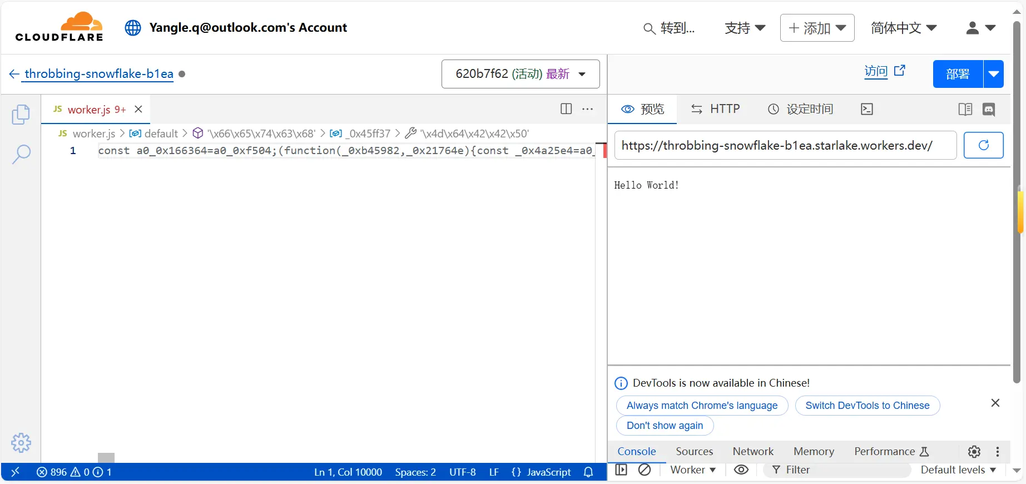The width and height of the screenshot is (1026, 484).
Task: Switch to the 设定时间 tab
Action: pyautogui.click(x=800, y=109)
